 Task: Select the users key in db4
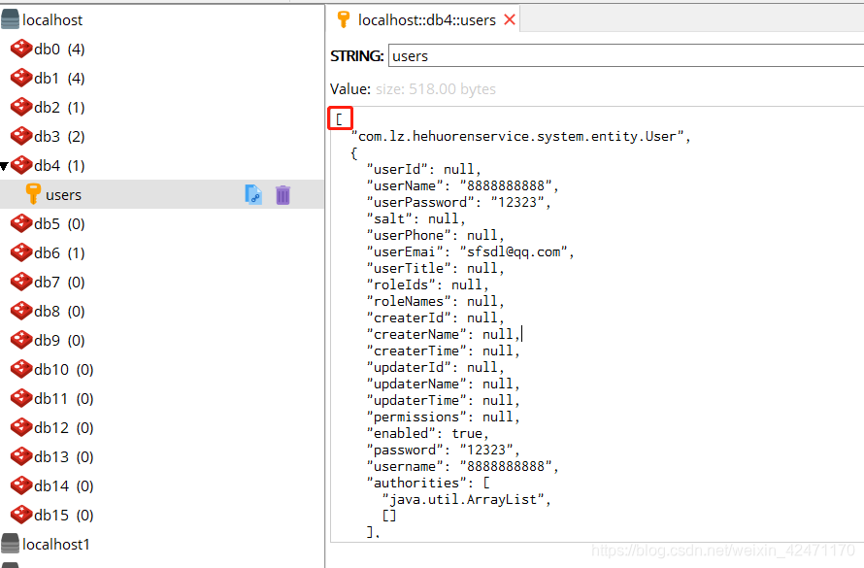click(x=162, y=194)
